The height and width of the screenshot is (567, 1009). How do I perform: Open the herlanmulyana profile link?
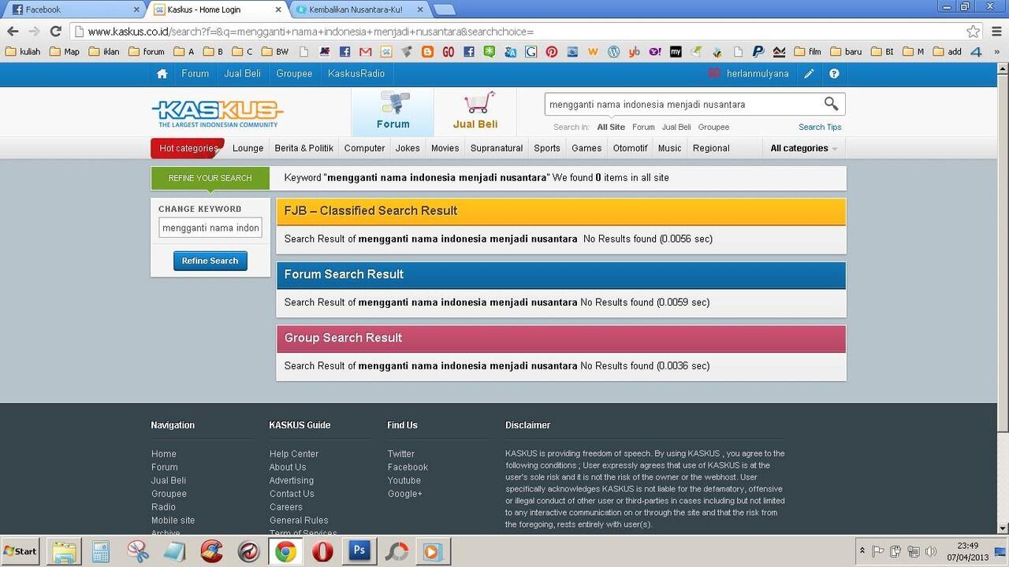(758, 73)
